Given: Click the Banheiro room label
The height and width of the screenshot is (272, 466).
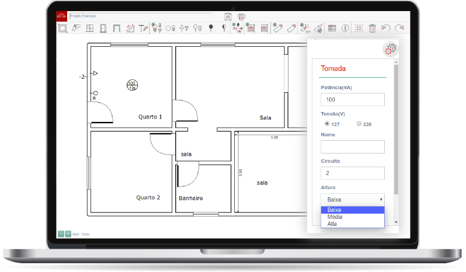Looking at the screenshot, I should (191, 198).
